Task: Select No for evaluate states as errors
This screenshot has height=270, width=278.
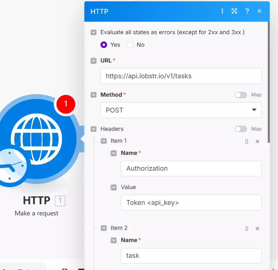Action: tap(130, 45)
